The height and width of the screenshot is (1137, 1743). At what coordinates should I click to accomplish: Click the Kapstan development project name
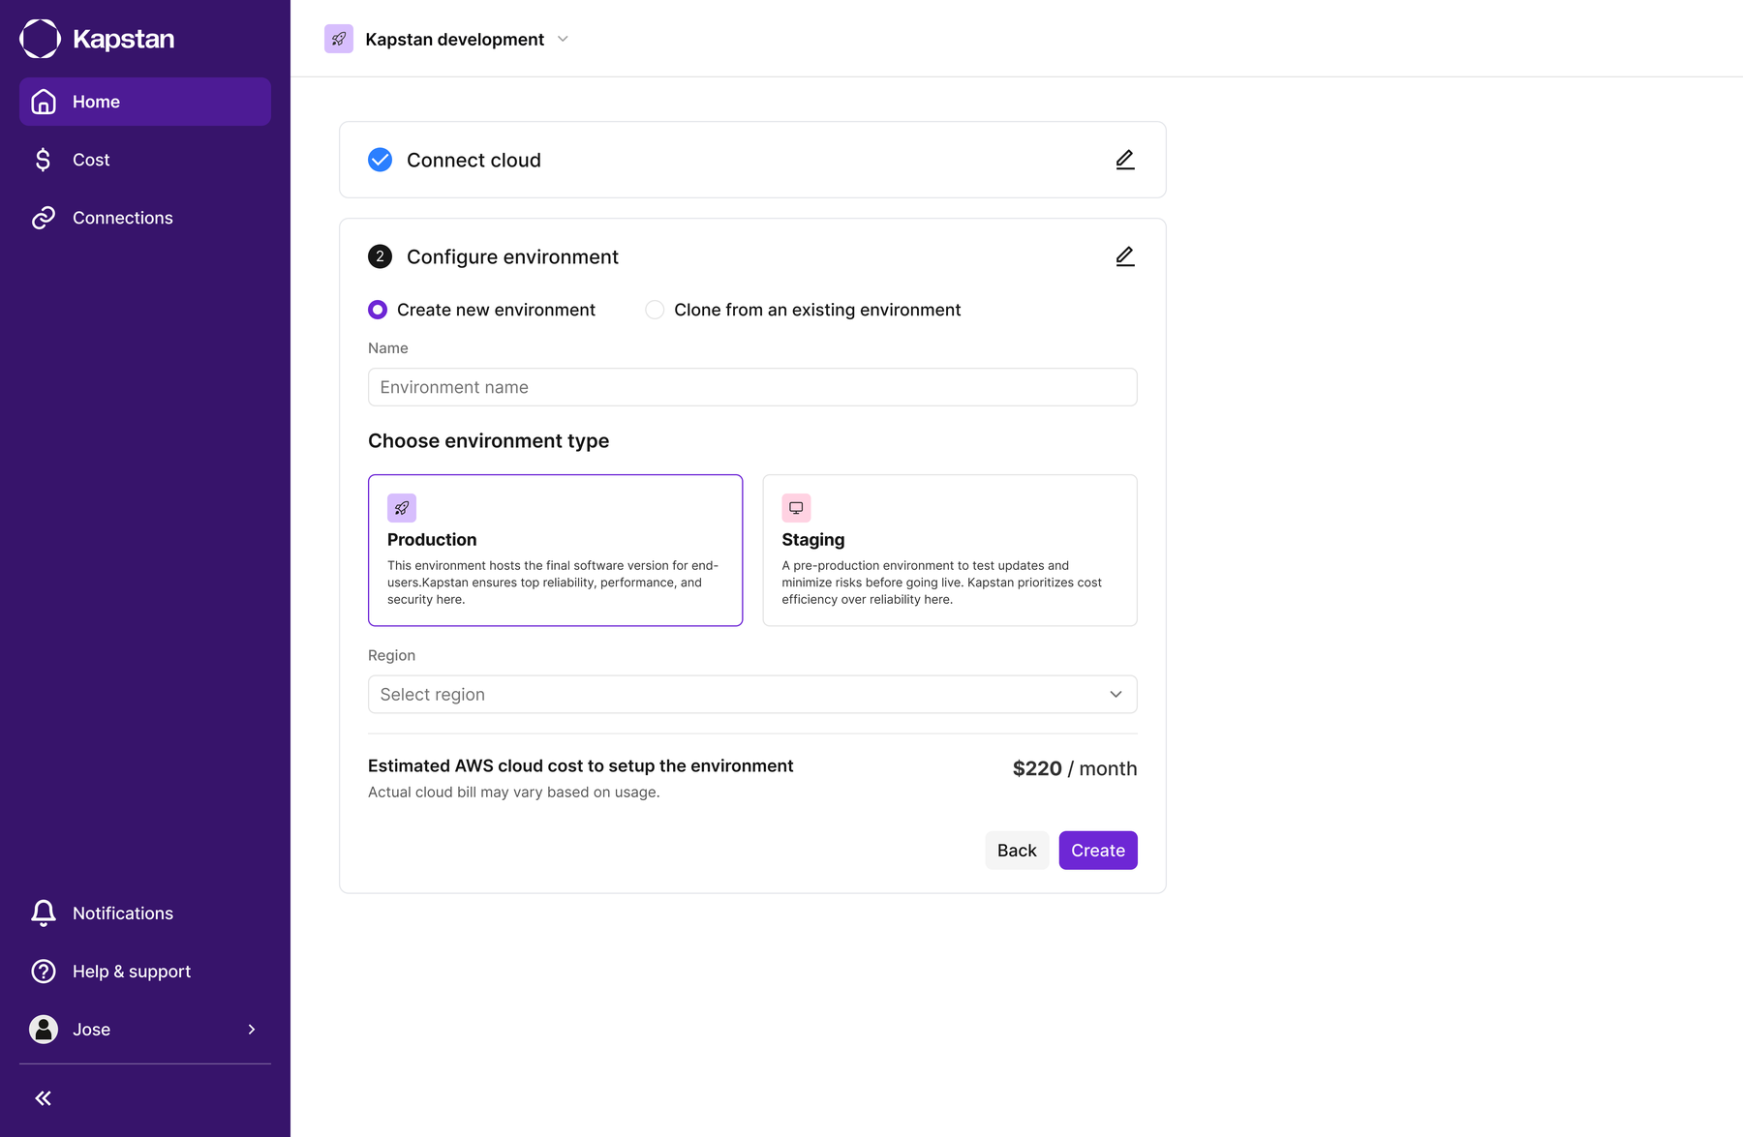(454, 40)
